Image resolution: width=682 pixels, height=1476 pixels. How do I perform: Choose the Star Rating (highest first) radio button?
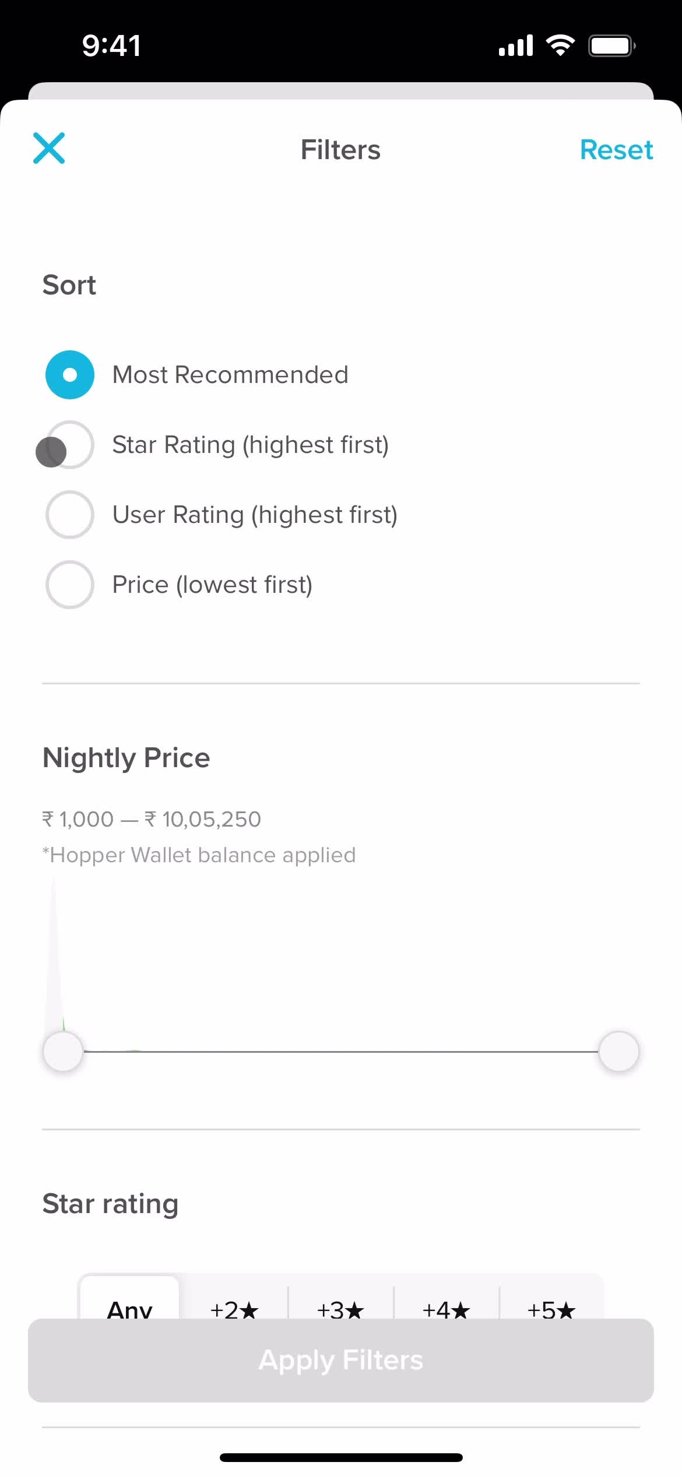pos(70,445)
